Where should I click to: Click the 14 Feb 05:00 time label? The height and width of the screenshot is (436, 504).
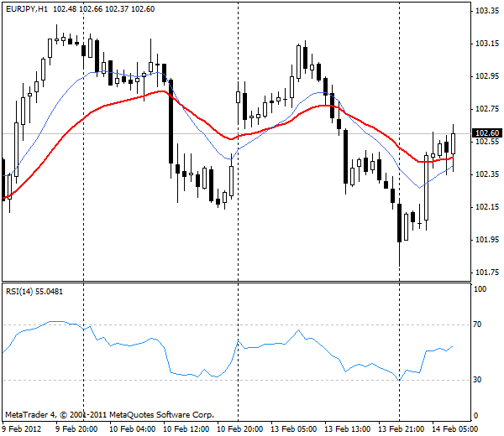(x=454, y=429)
